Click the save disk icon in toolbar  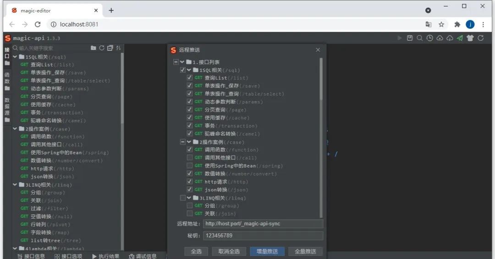point(410,38)
